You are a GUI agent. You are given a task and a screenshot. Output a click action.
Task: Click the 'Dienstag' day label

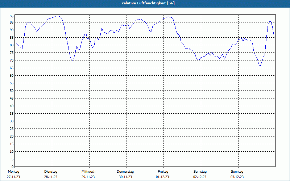[51, 172]
